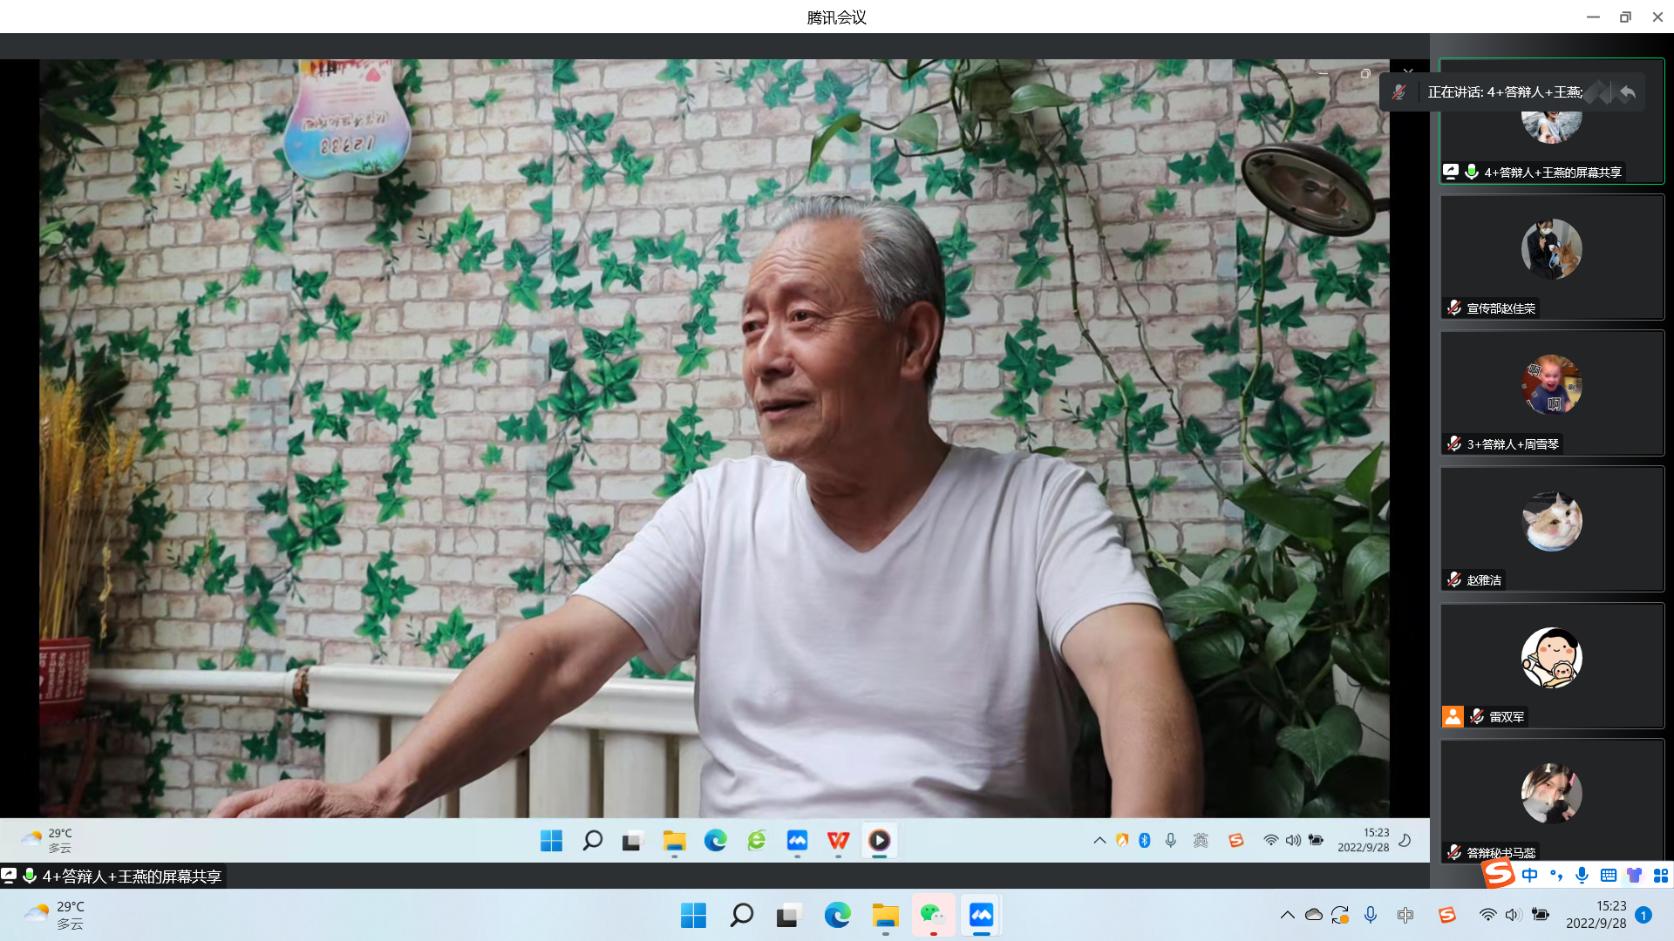This screenshot has width=1674, height=941.
Task: Open Sogou skin shirt icon
Action: point(1634,875)
